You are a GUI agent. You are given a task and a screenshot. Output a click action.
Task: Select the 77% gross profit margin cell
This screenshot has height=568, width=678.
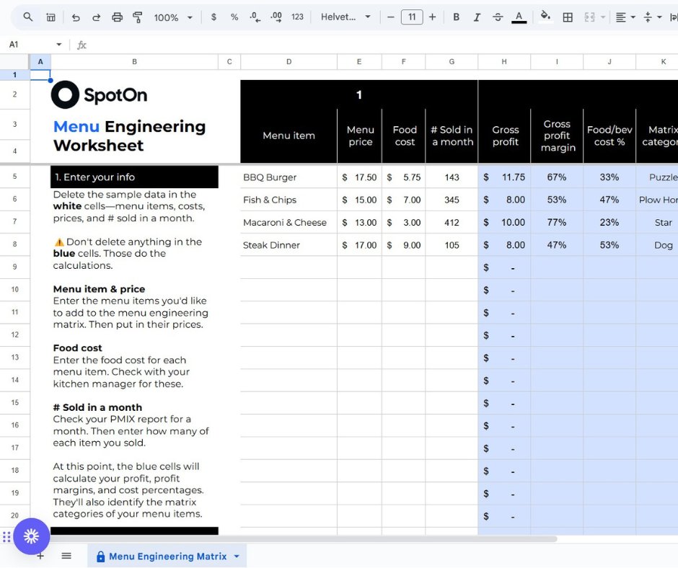coord(557,222)
